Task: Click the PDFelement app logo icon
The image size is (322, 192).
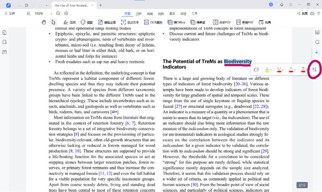Action: pos(8,5)
